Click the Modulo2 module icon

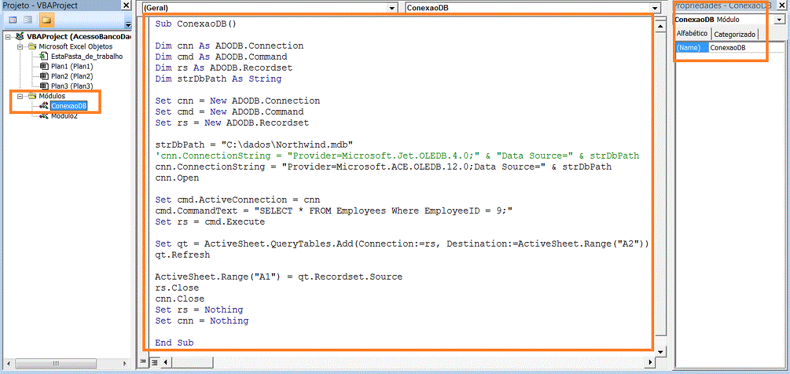coord(43,116)
